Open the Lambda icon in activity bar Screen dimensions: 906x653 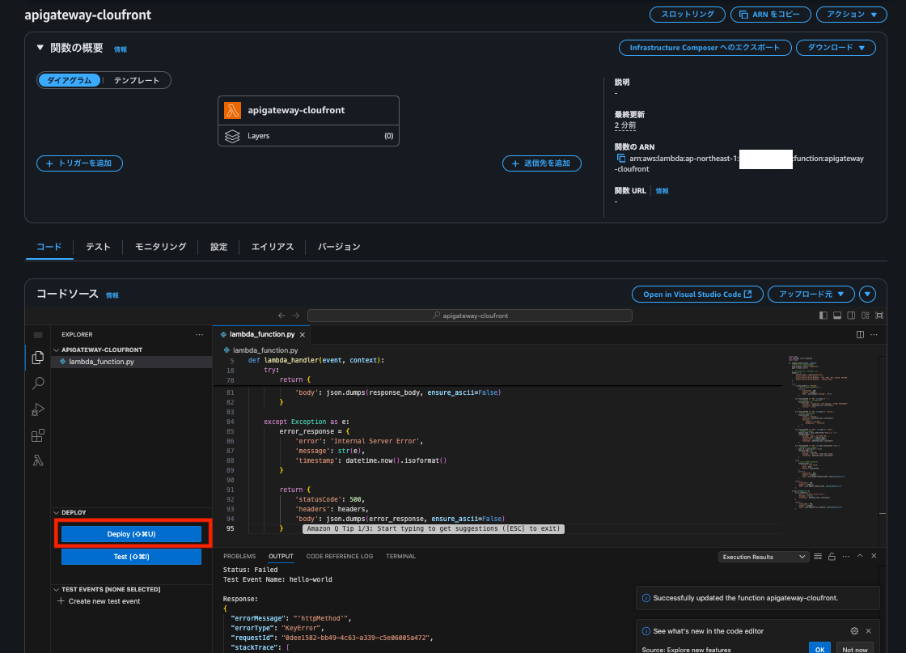coord(37,460)
